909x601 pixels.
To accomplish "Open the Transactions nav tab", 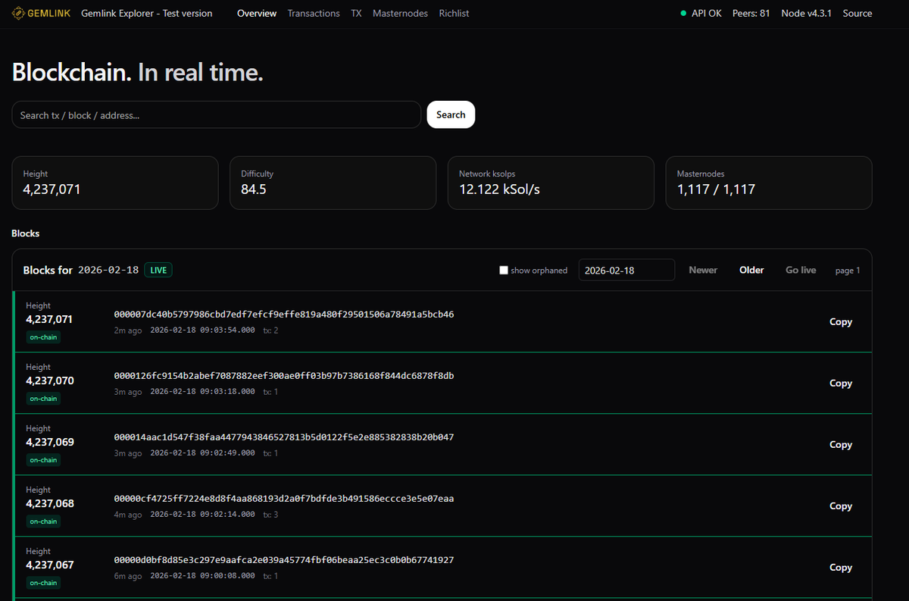I will (x=314, y=14).
